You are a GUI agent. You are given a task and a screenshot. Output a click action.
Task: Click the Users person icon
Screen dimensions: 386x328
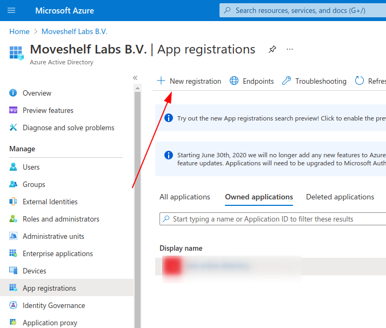13,166
